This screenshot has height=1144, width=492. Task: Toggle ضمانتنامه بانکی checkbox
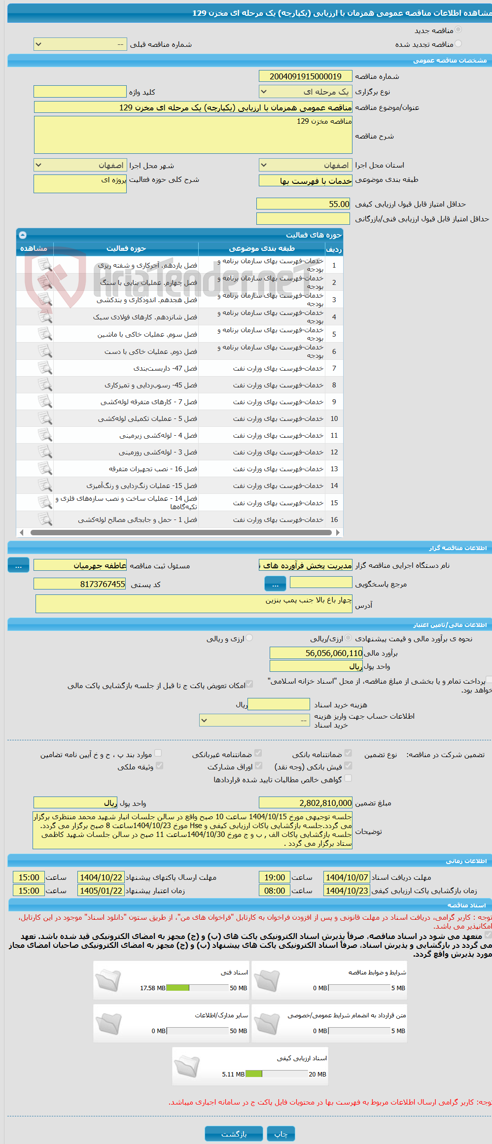(348, 753)
